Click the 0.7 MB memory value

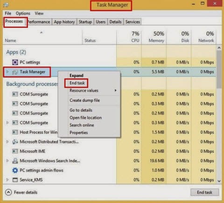click(x=158, y=62)
